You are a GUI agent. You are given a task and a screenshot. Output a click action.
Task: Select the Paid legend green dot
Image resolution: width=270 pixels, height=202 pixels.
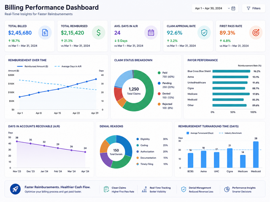click(x=159, y=73)
